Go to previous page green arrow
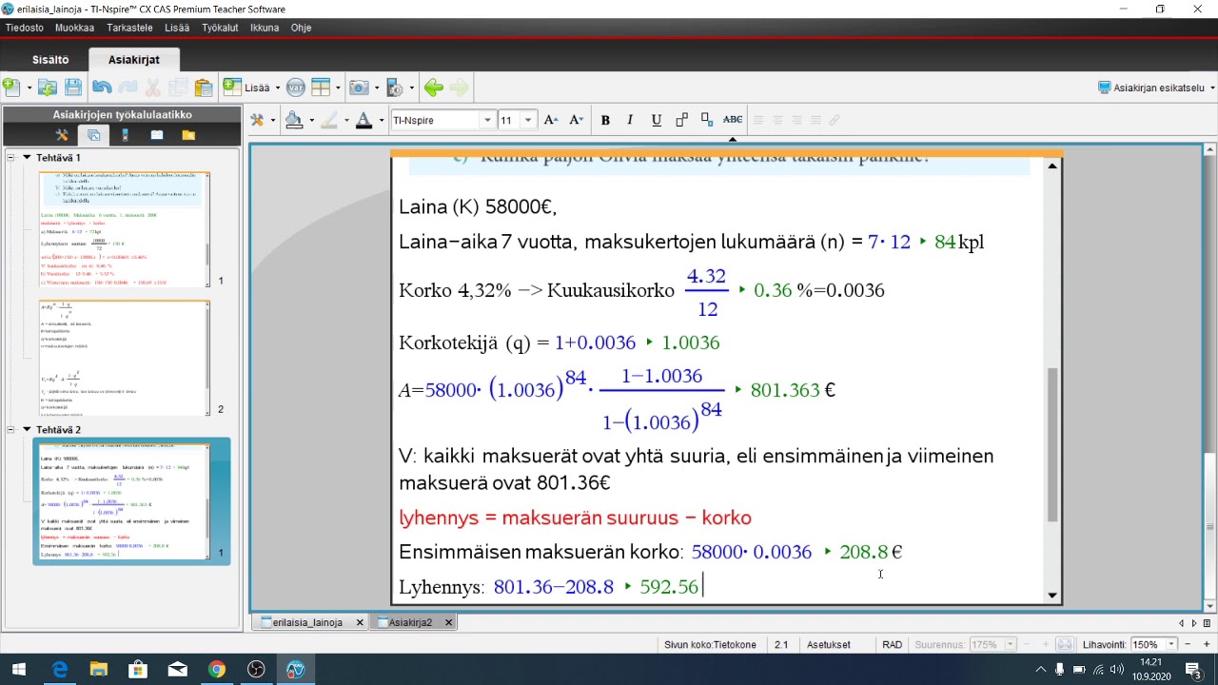The image size is (1218, 685). point(434,88)
